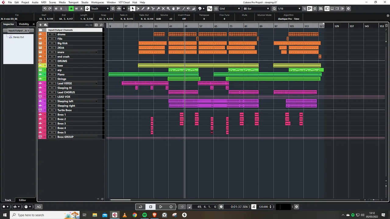390x219 pixels.
Task: Expand the color selector dropdown arrow
Action: (x=204, y=9)
